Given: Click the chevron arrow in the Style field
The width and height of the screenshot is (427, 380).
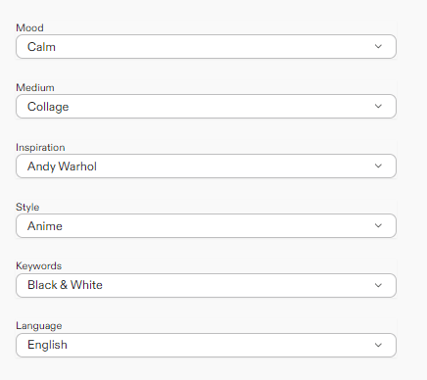Looking at the screenshot, I should 378,225.
